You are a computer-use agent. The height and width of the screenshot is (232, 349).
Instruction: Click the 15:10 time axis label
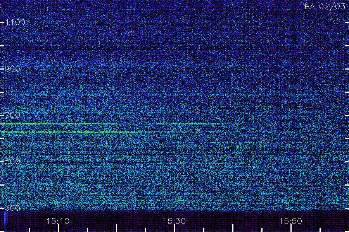58,221
